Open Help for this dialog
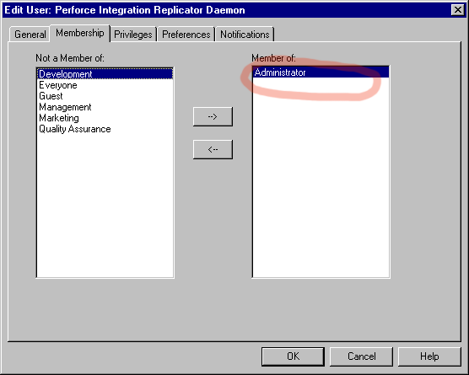The image size is (469, 375). click(x=429, y=356)
